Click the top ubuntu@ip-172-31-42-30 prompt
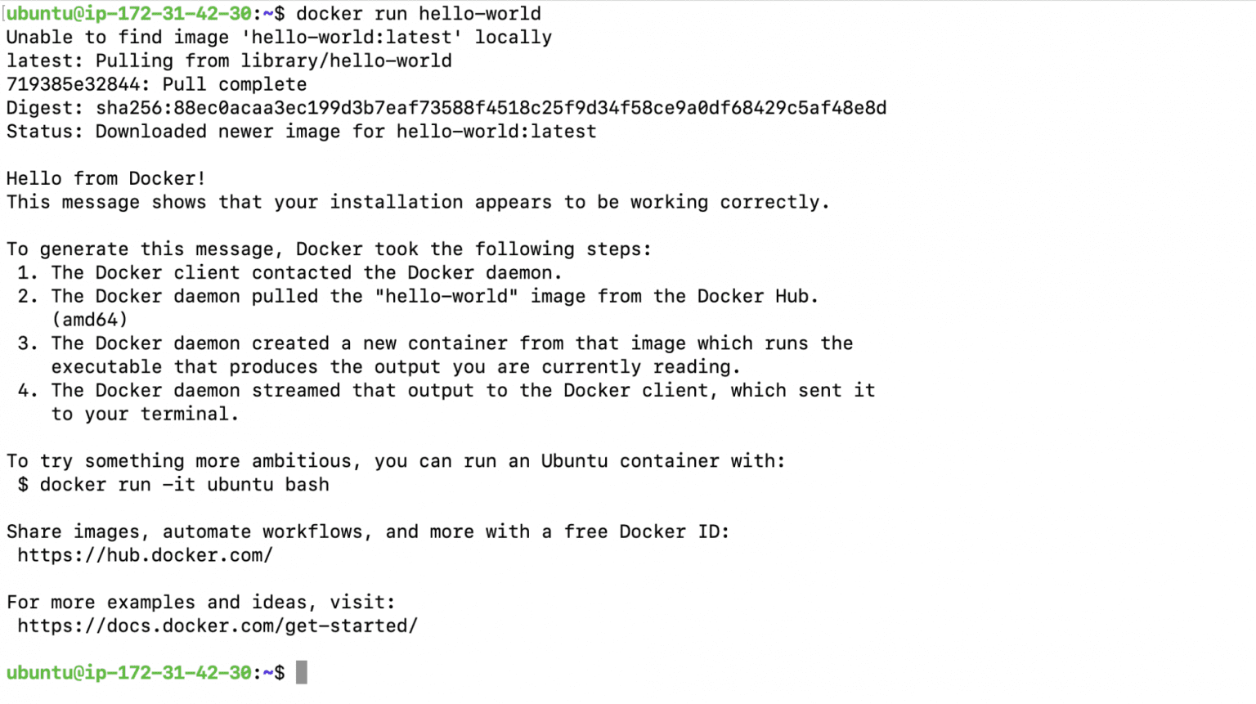The image size is (1256, 704). pos(129,14)
